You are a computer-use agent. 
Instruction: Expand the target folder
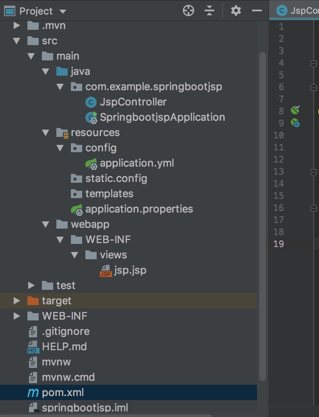(x=17, y=301)
